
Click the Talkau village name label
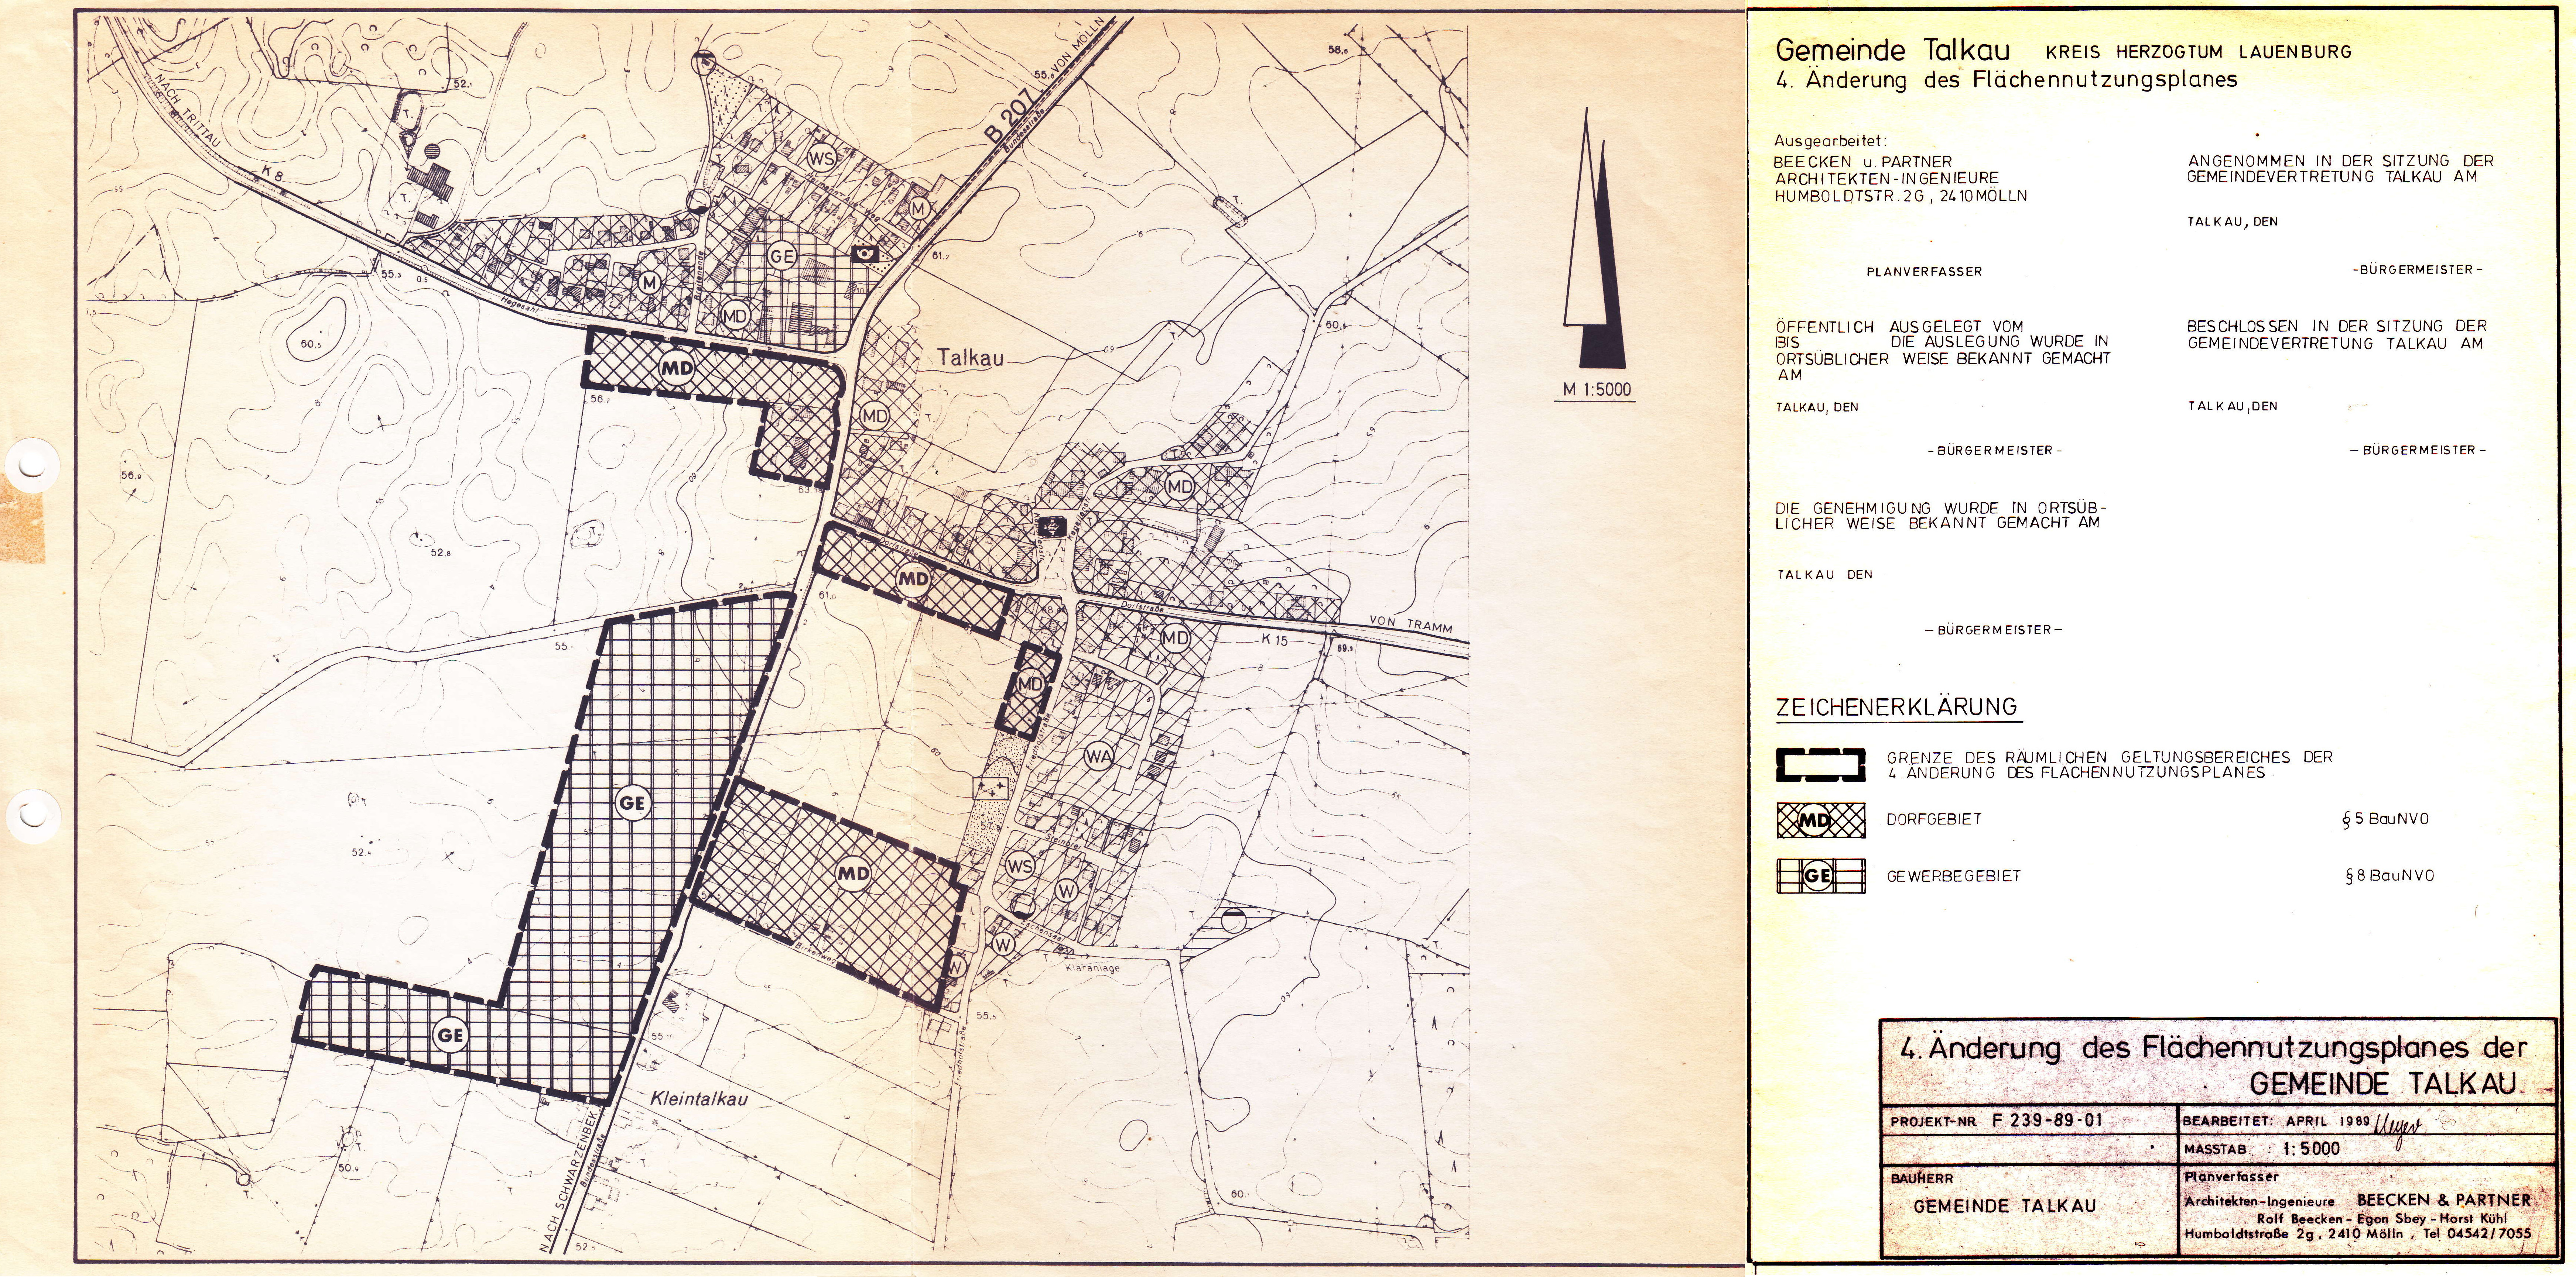[970, 358]
